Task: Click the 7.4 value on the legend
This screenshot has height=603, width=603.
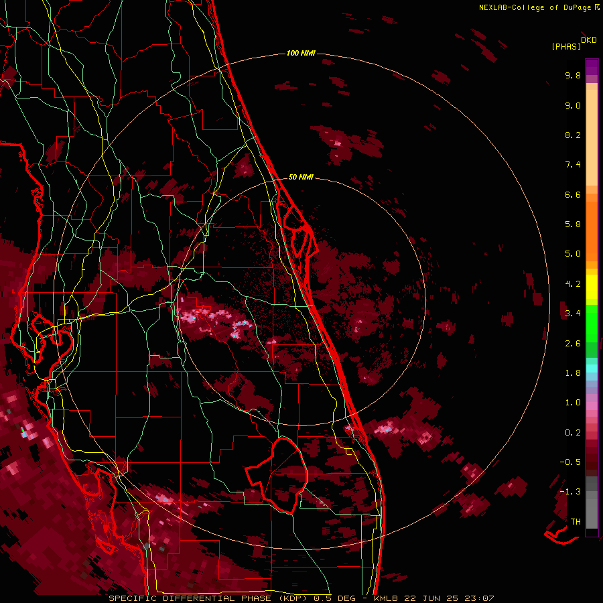Action: [x=573, y=165]
